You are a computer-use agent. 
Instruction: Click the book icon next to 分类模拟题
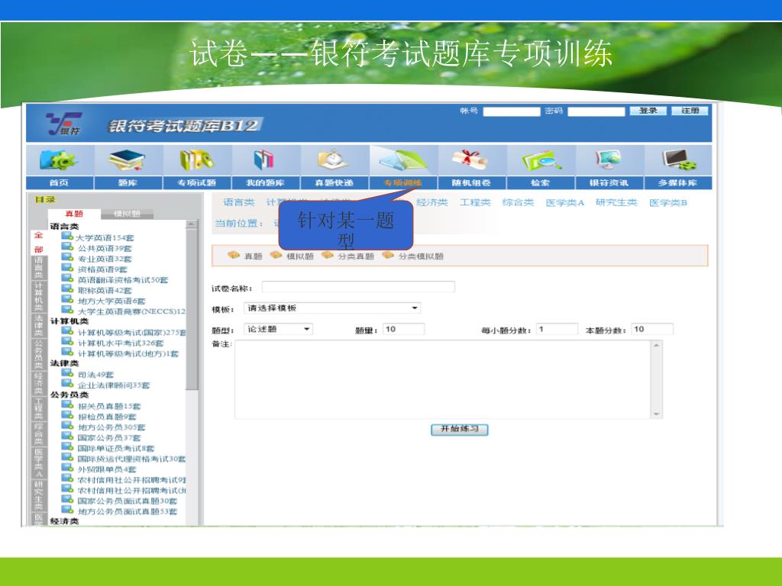[x=387, y=255]
